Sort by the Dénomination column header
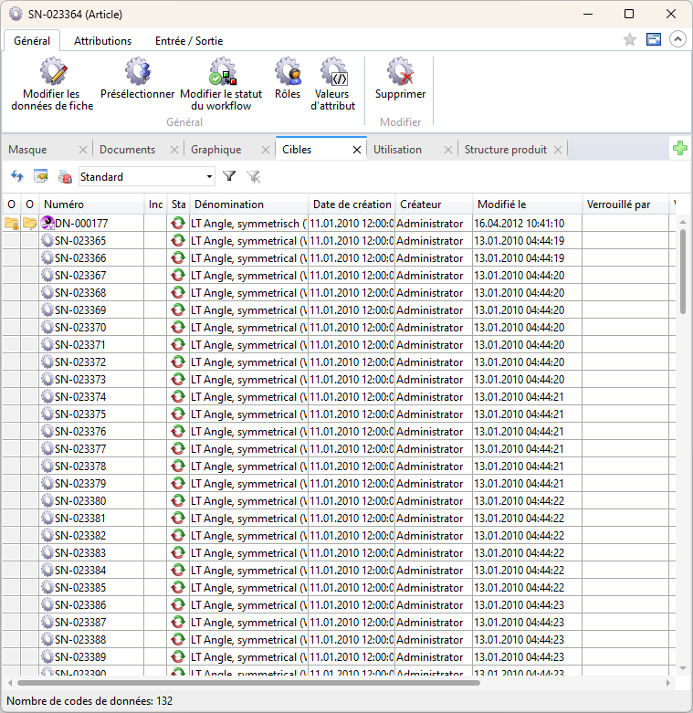 (x=248, y=204)
